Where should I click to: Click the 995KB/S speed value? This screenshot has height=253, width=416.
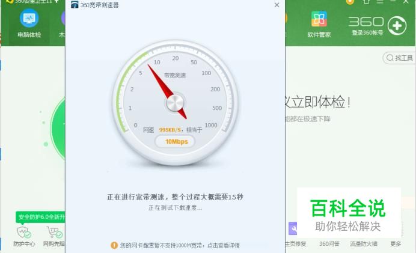[x=170, y=130]
